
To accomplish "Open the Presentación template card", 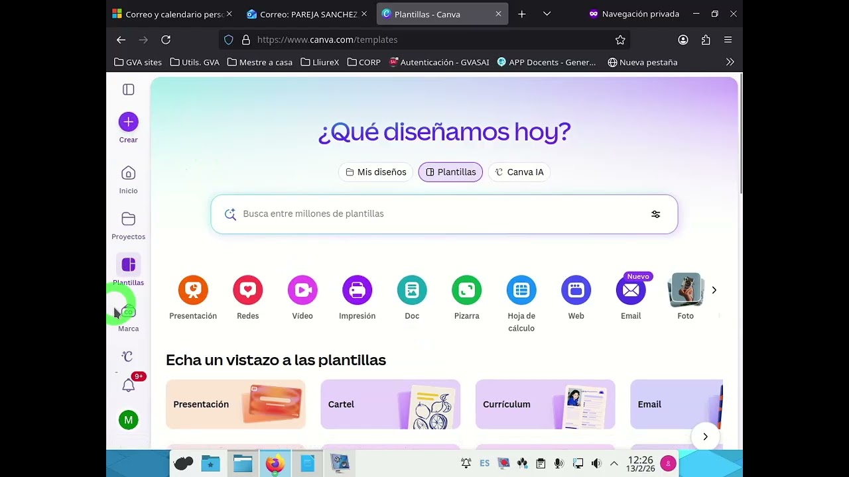I will [x=235, y=404].
